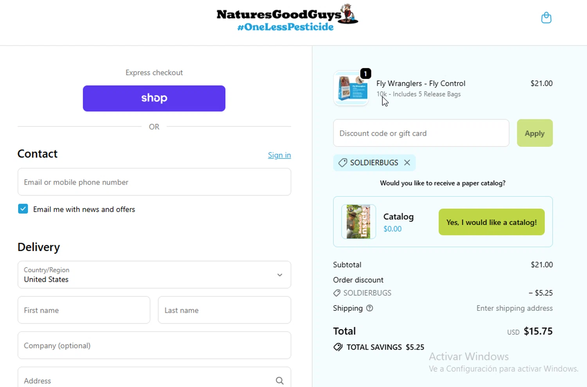This screenshot has width=587, height=387.
Task: Click the $15.75 total amount
Action: pos(538,331)
